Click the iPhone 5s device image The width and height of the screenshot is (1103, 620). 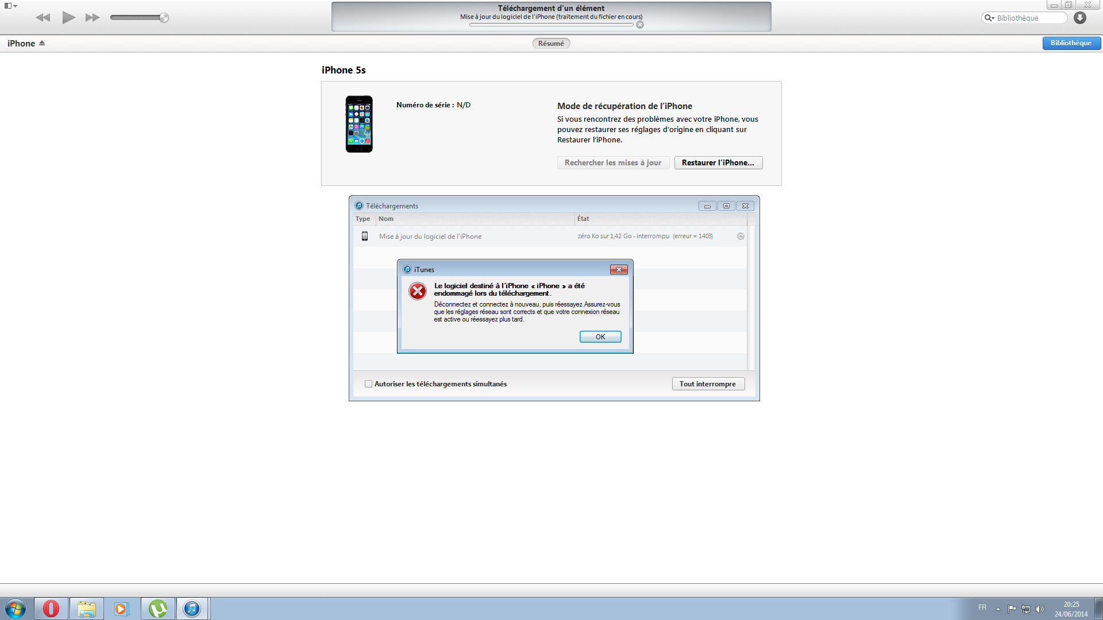click(x=359, y=124)
